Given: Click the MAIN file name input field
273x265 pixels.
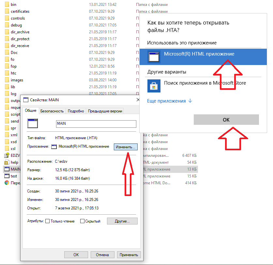Looking at the screenshot, I should coord(96,124).
